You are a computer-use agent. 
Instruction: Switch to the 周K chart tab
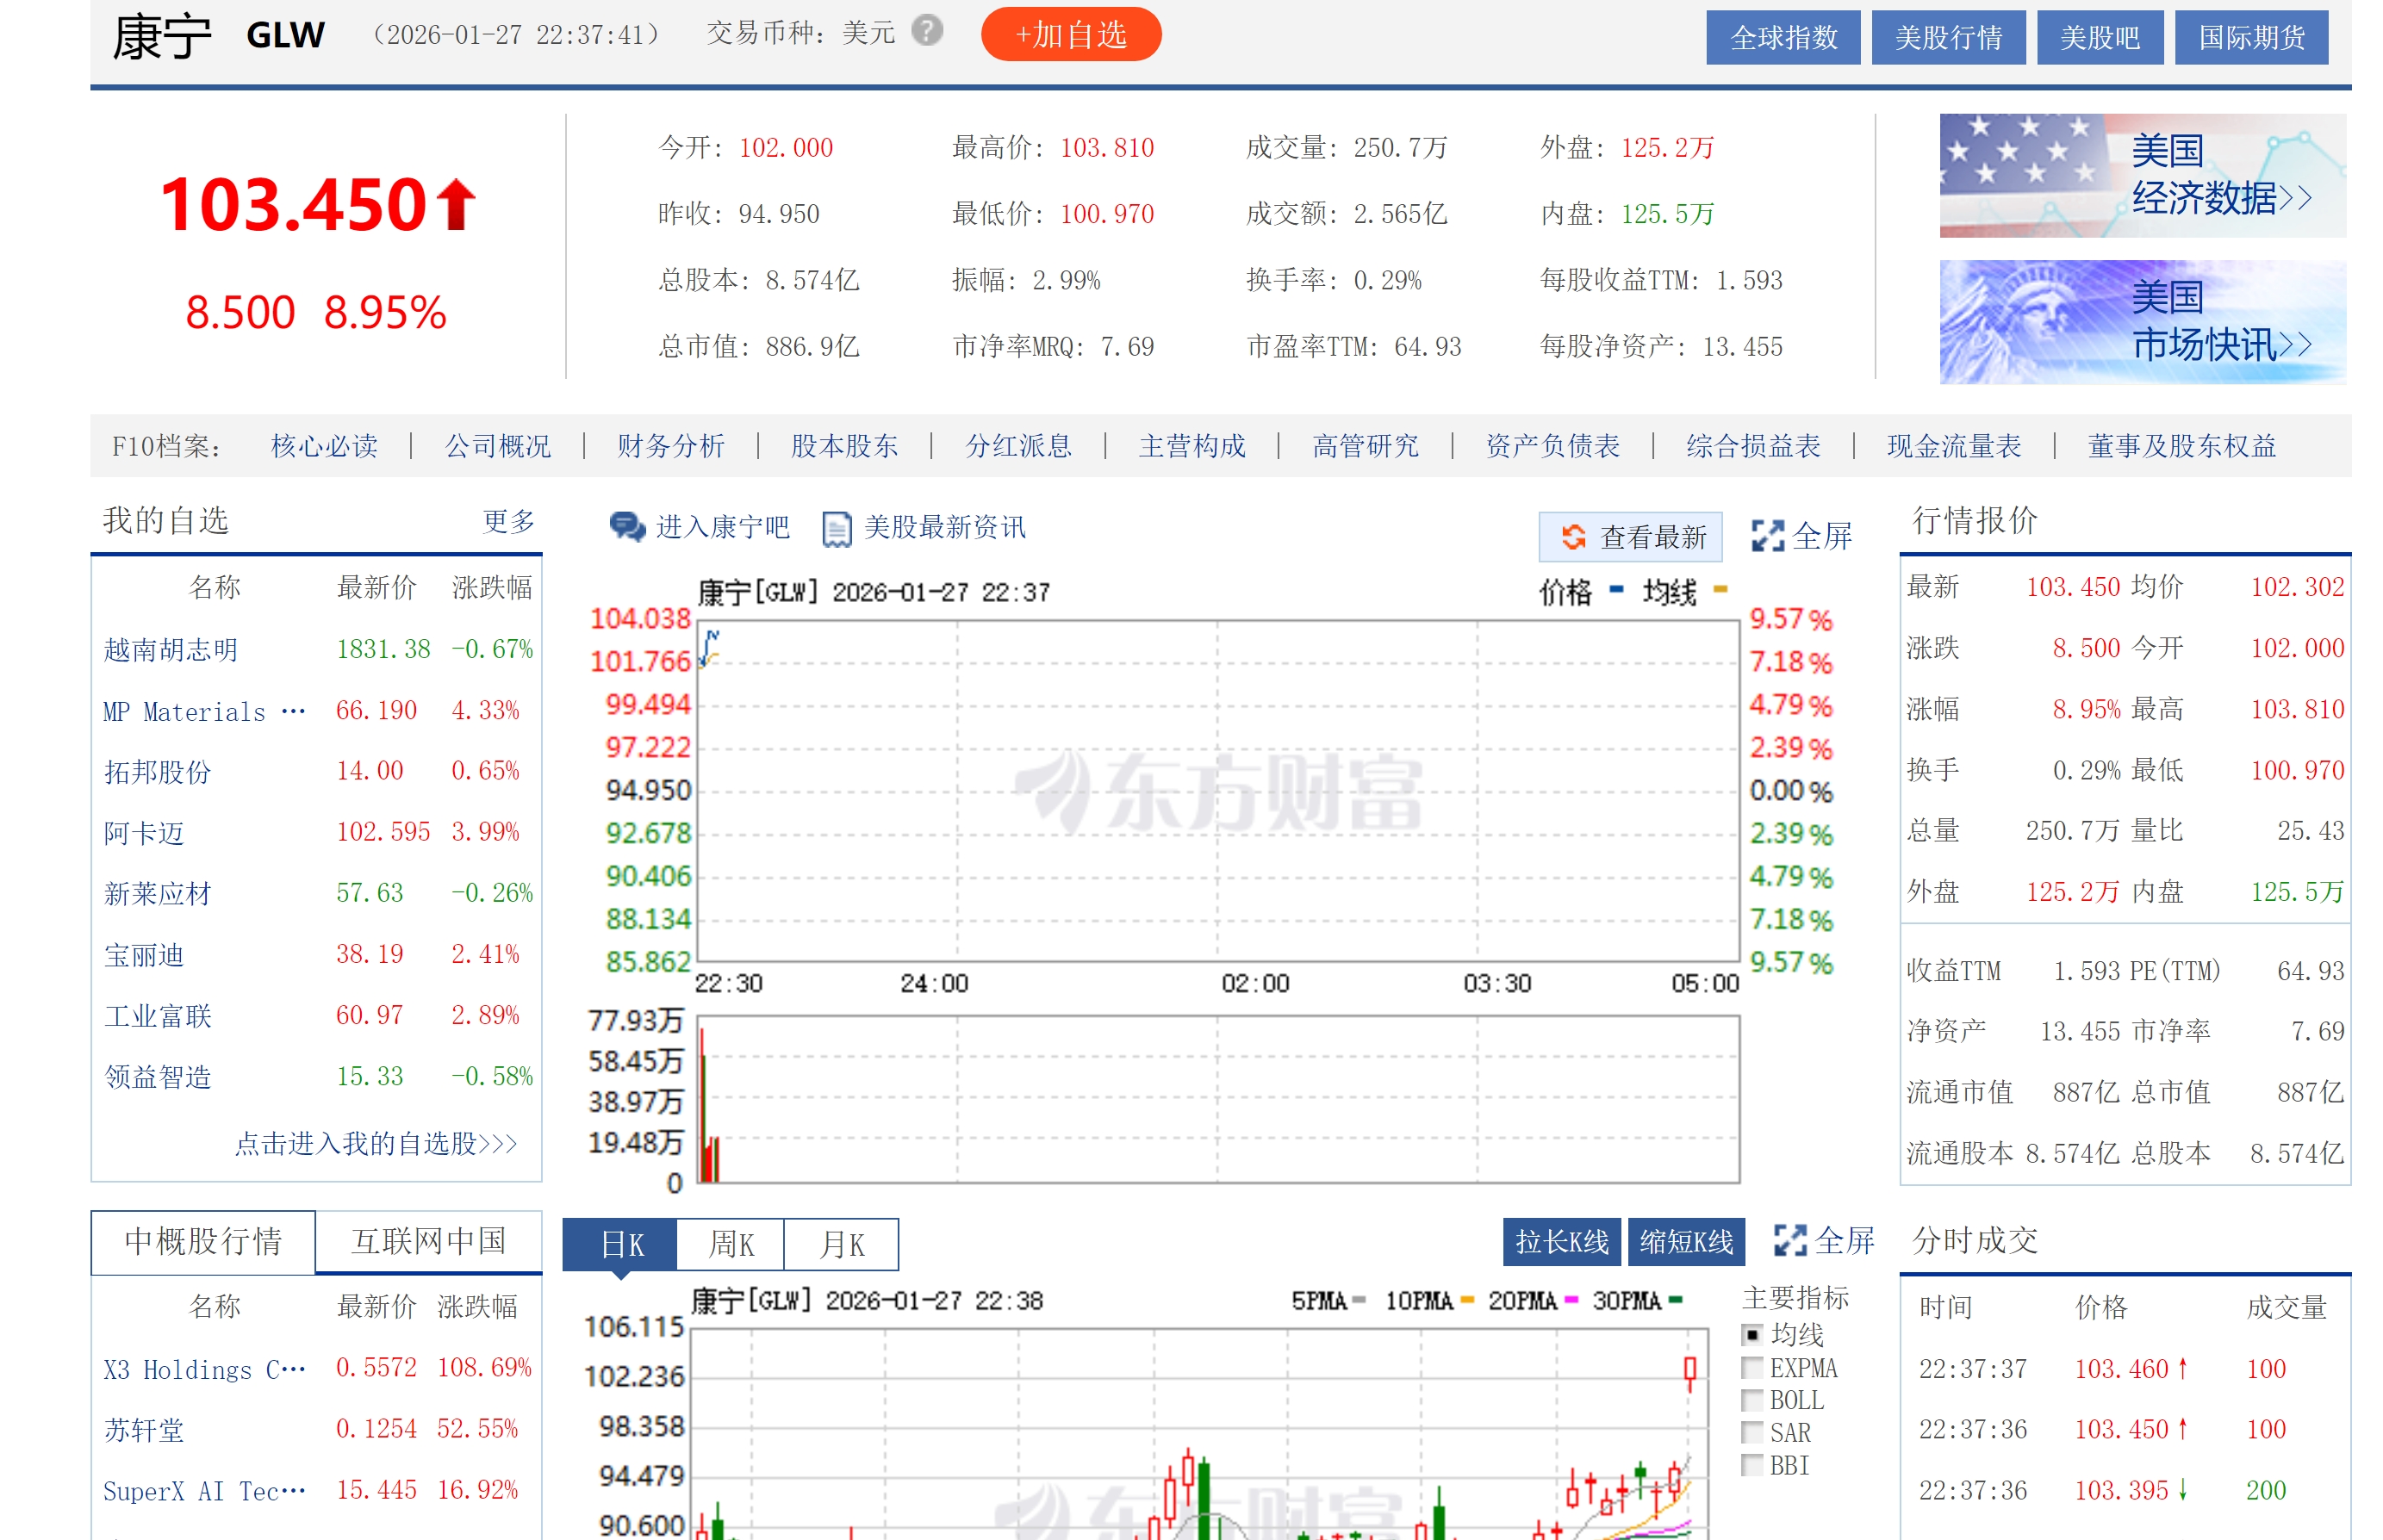(730, 1245)
